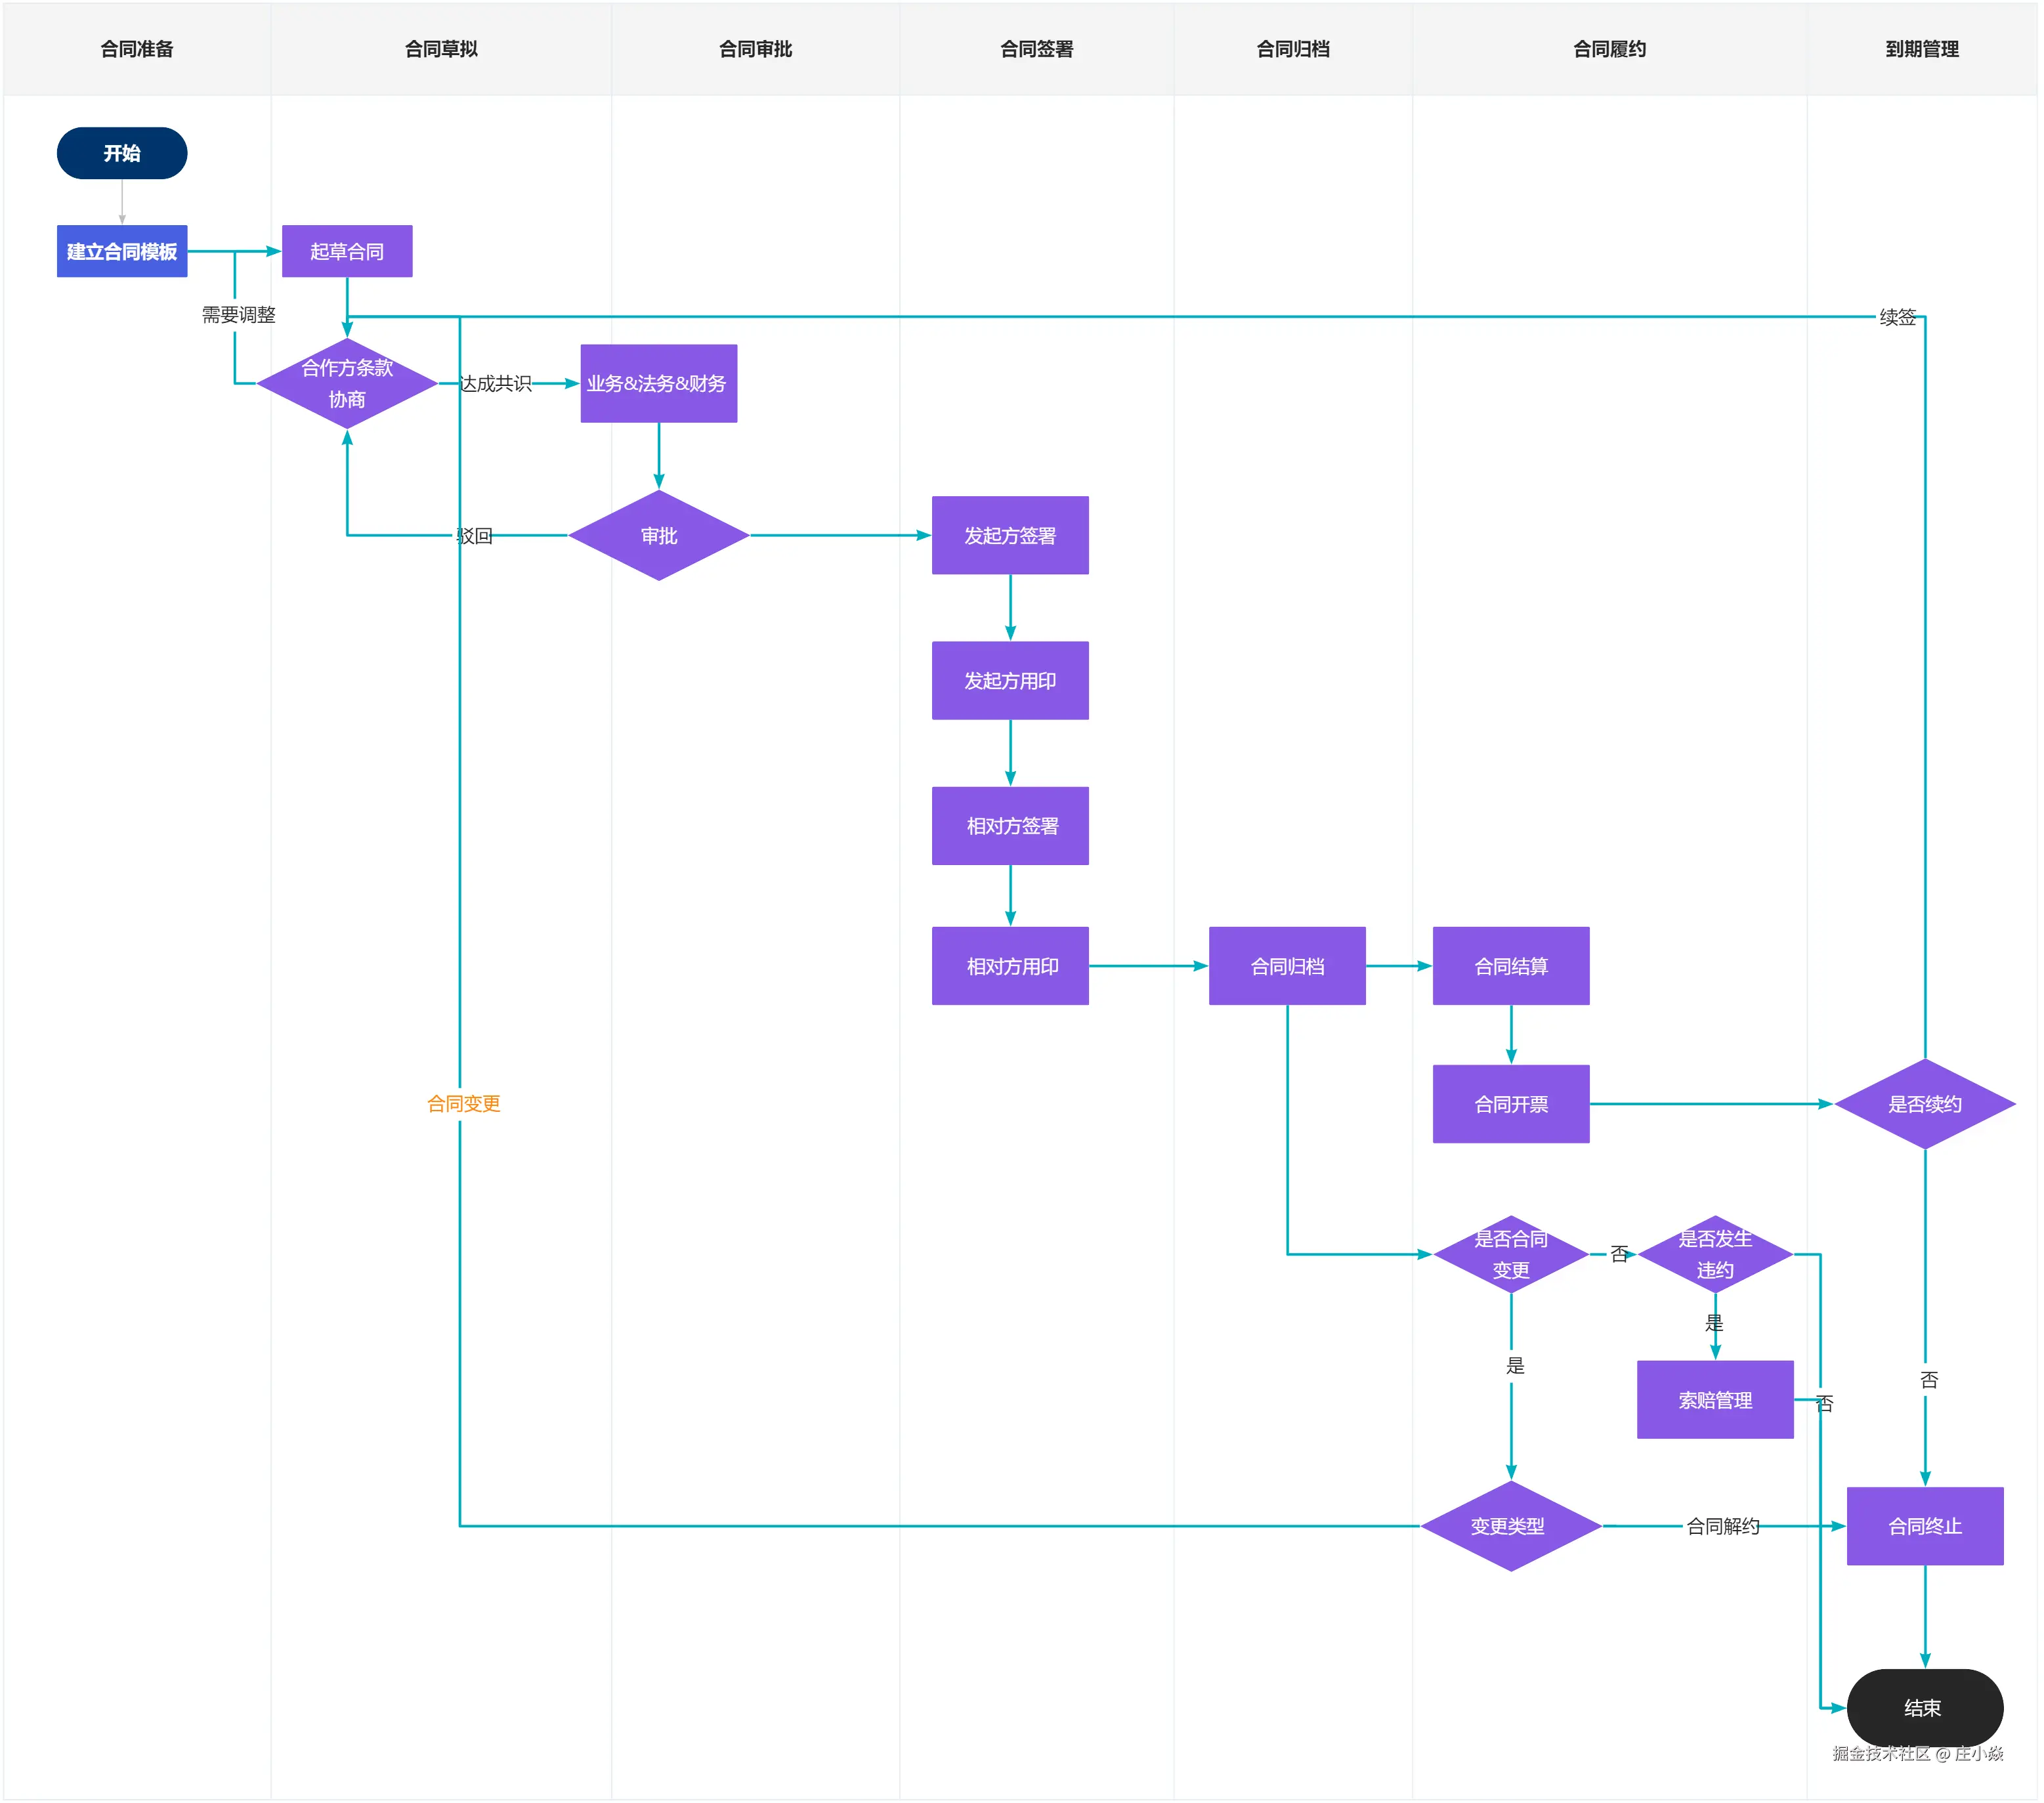This screenshot has width=2044, height=1803.
Task: Click the 开始 start node
Action: (122, 153)
